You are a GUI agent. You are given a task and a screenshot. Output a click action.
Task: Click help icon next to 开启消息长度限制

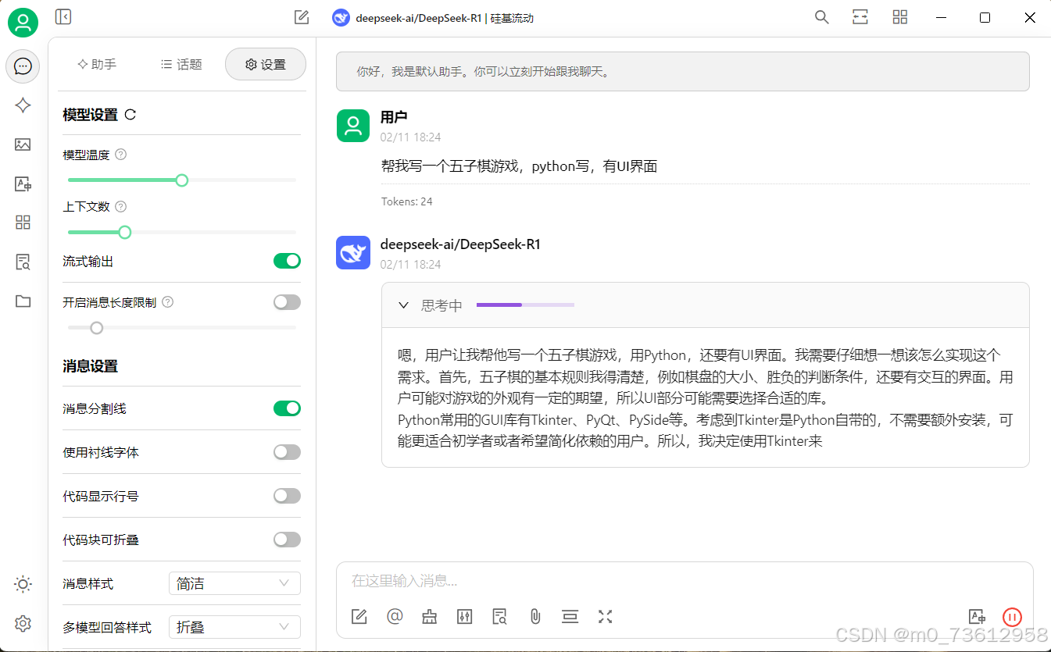tap(167, 302)
